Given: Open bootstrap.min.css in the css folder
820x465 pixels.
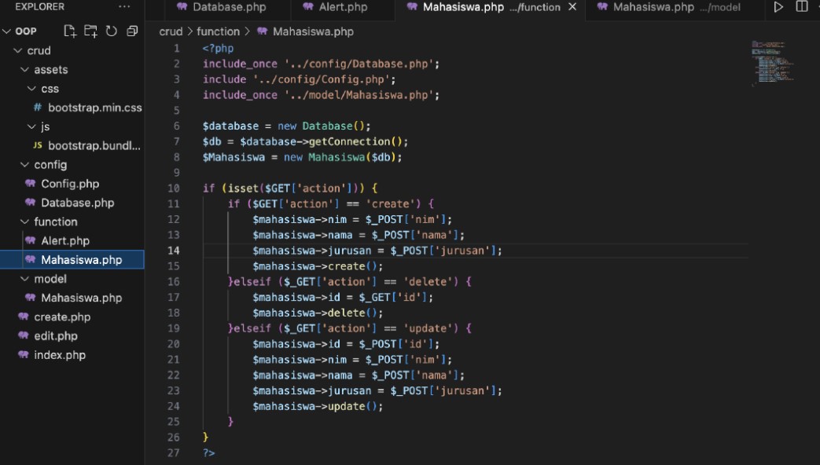Looking at the screenshot, I should (94, 108).
